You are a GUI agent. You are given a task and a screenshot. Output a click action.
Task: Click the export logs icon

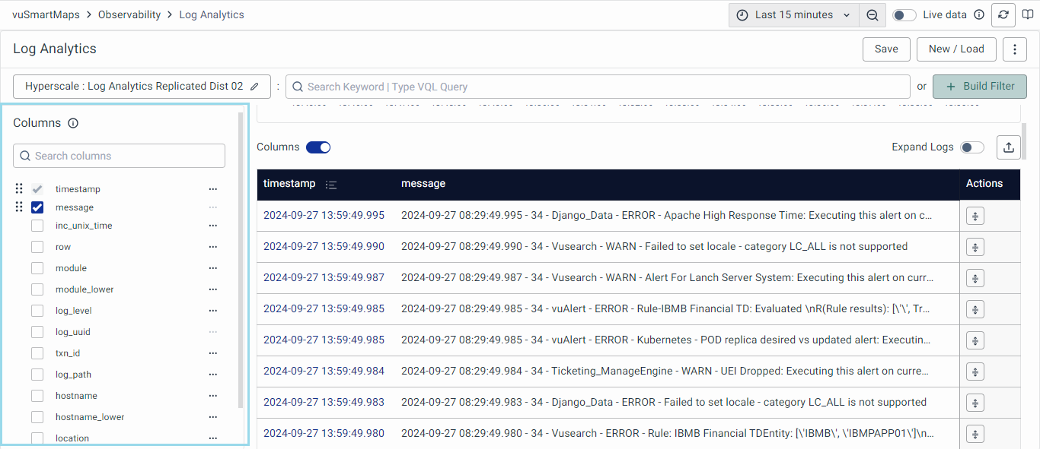tap(1009, 147)
